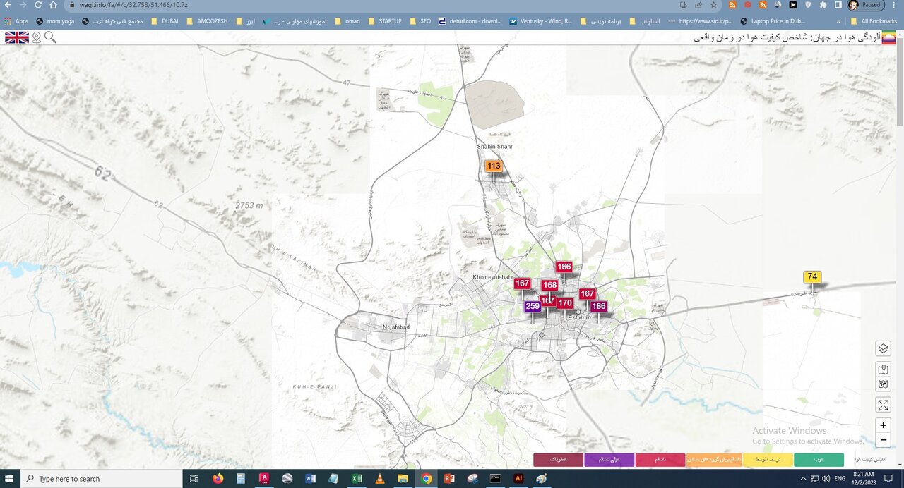904x488 pixels.
Task: Open the map layers selector
Action: coord(883,348)
